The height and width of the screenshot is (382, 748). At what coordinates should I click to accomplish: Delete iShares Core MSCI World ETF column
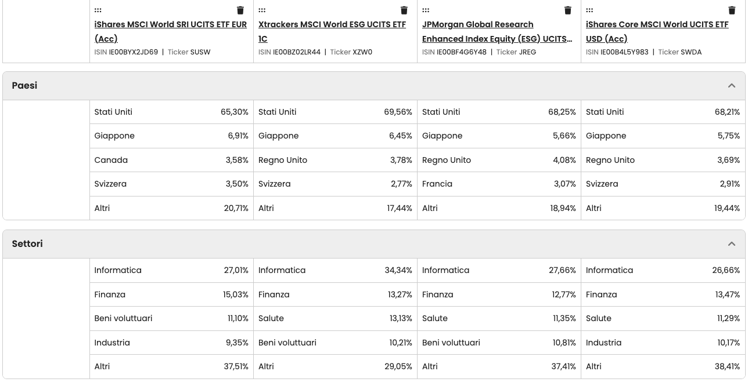pos(732,10)
